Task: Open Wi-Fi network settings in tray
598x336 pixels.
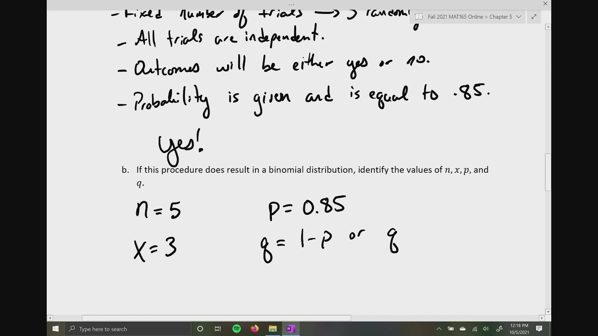Action: [x=475, y=329]
